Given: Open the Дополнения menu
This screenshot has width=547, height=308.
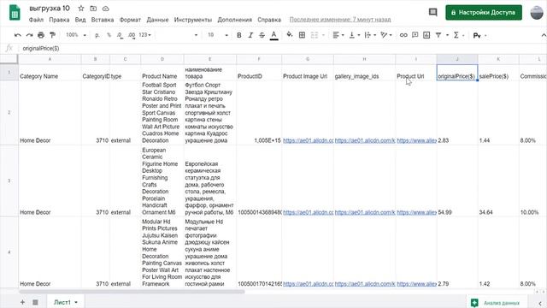Looking at the screenshot, I should (235, 20).
